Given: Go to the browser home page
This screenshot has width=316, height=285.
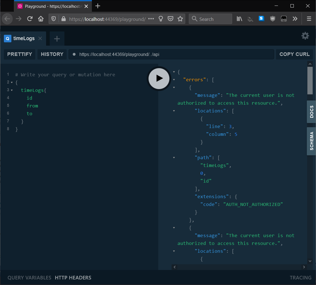Looking at the screenshot, I should (x=41, y=19).
